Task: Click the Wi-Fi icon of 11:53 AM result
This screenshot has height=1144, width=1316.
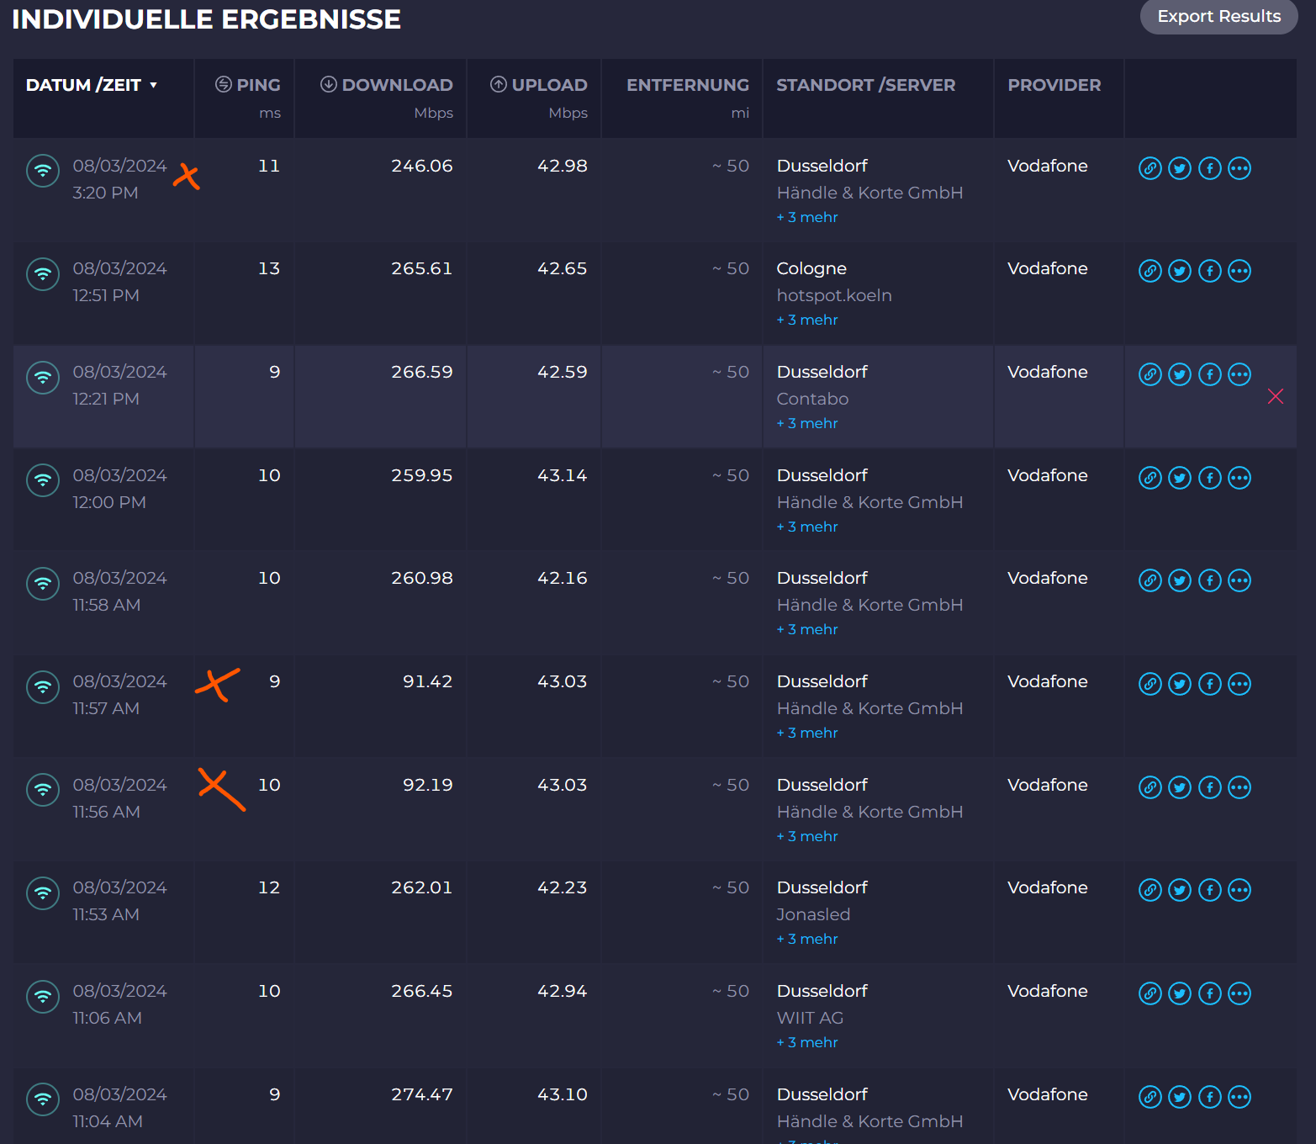Action: (43, 892)
